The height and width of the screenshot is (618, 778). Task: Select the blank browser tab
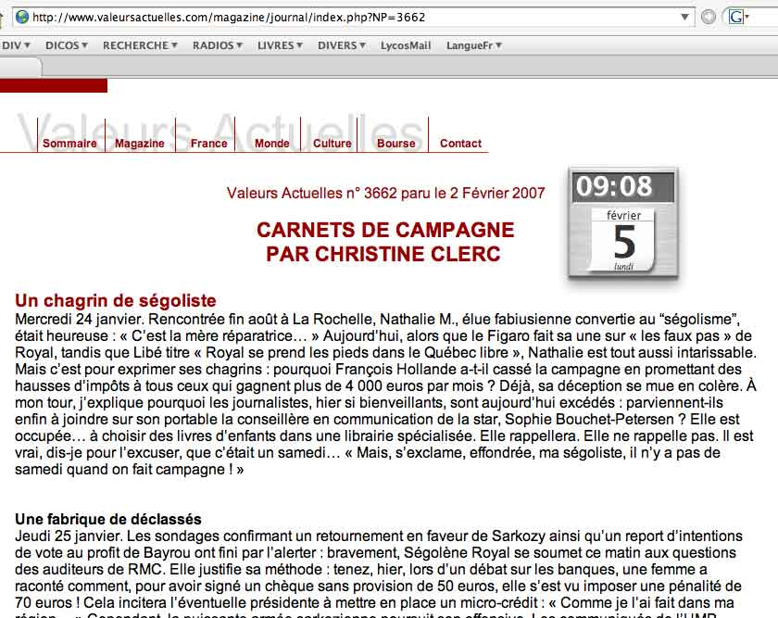click(19, 67)
